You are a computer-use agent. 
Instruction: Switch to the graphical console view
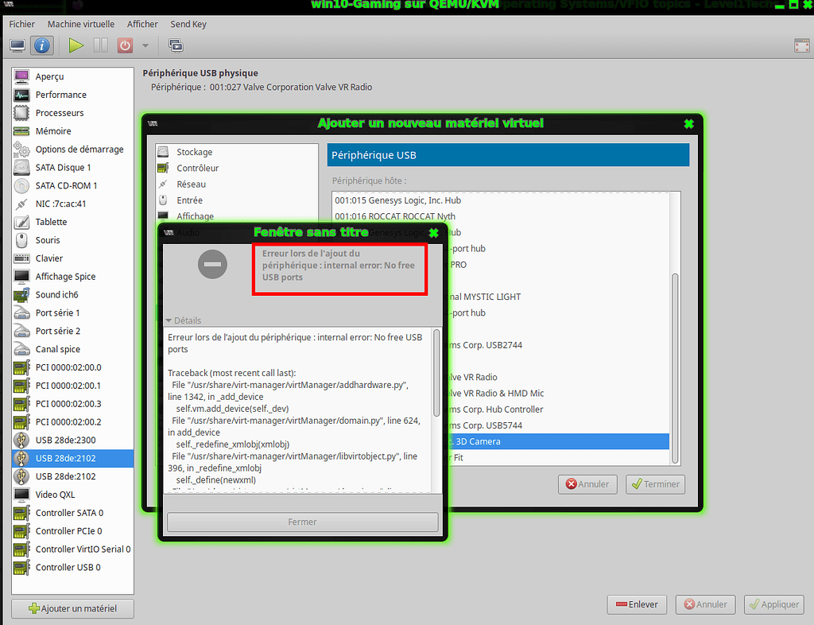point(16,45)
